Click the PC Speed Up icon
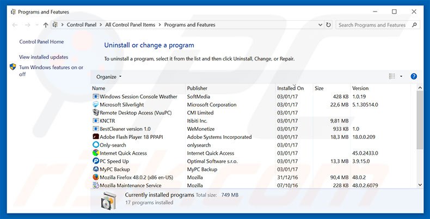 (96, 161)
